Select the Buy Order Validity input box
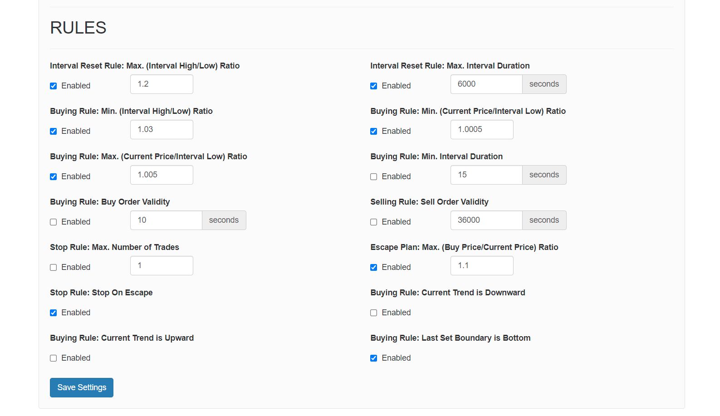Image resolution: width=720 pixels, height=416 pixels. pyautogui.click(x=166, y=220)
